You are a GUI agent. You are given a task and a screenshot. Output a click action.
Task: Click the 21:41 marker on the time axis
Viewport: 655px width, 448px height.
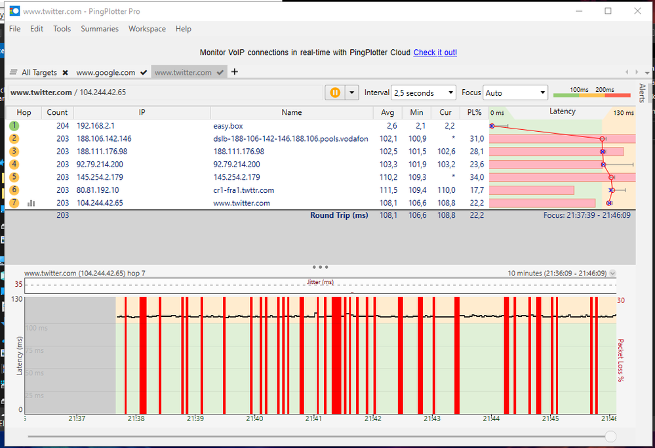(313, 418)
